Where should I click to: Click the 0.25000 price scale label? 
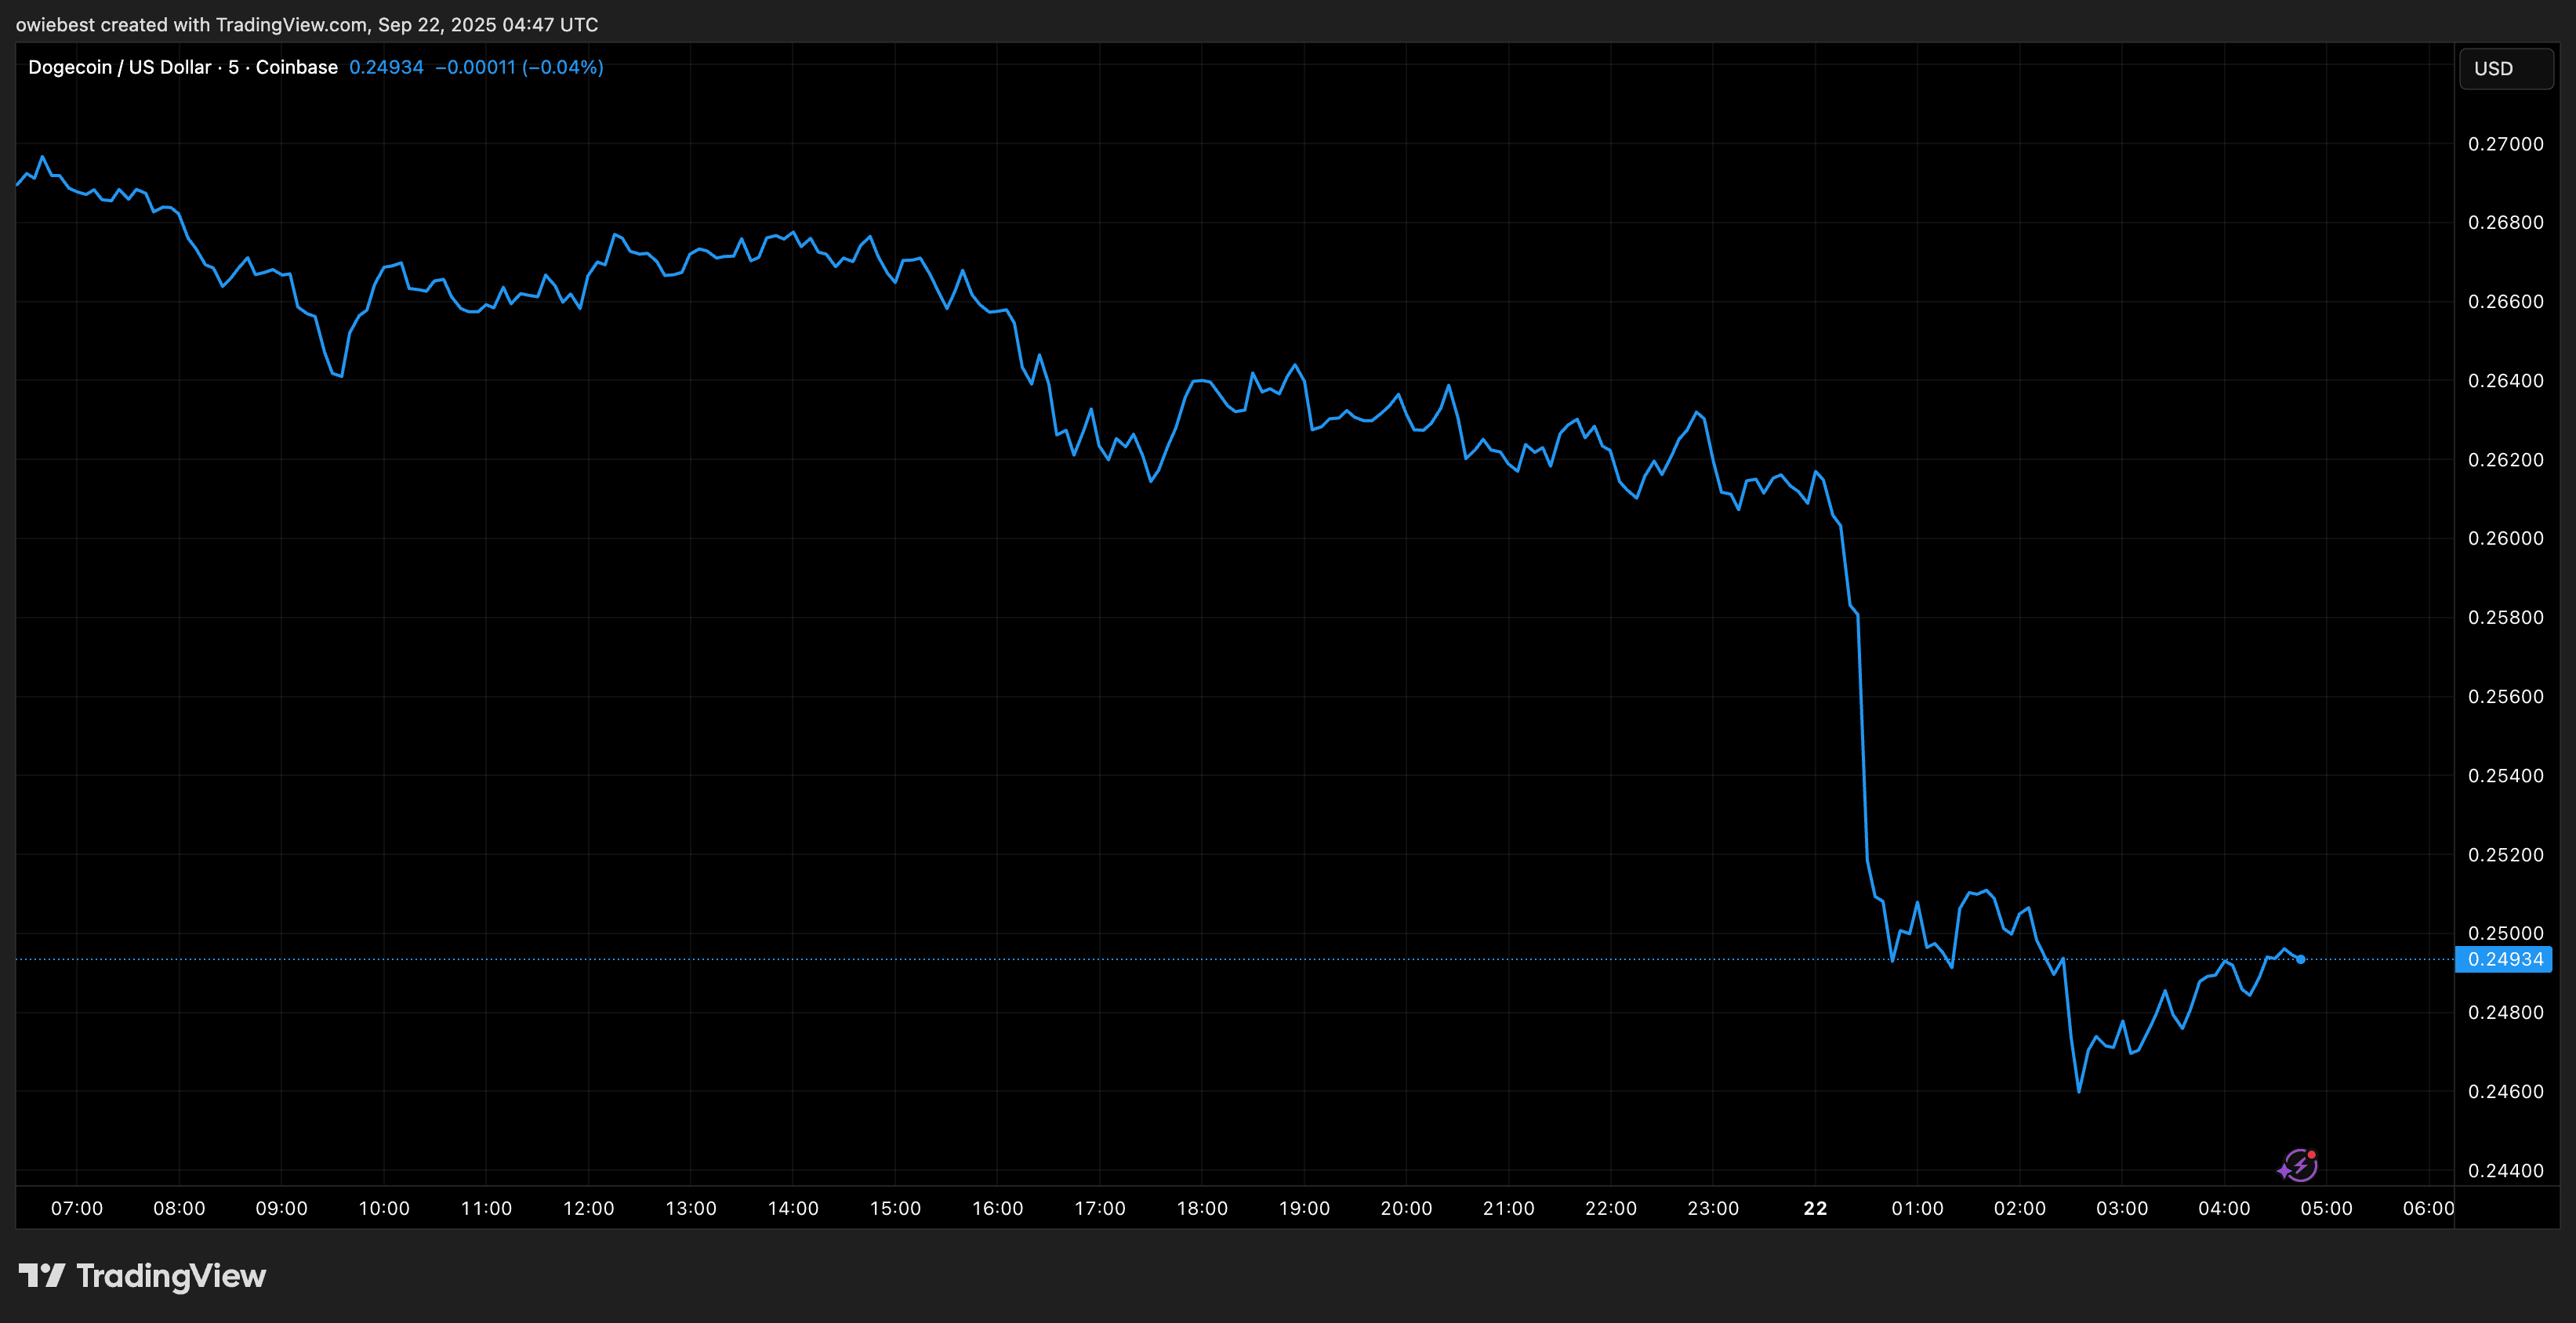[x=2505, y=932]
